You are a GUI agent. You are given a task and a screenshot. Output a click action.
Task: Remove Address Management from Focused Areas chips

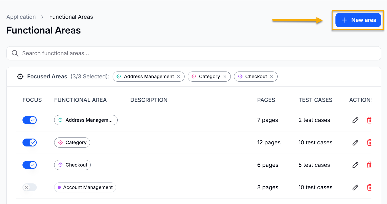179,77
